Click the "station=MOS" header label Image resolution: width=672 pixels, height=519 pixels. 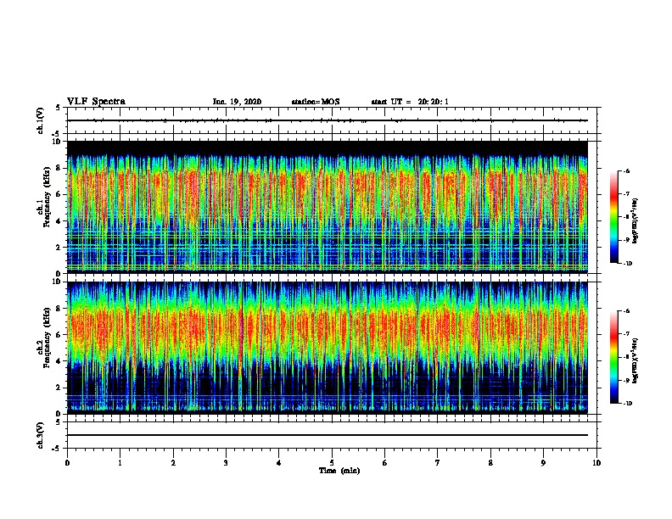click(316, 102)
